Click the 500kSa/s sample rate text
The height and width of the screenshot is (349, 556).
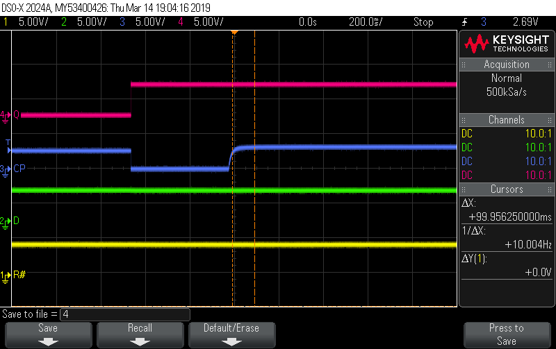[507, 92]
